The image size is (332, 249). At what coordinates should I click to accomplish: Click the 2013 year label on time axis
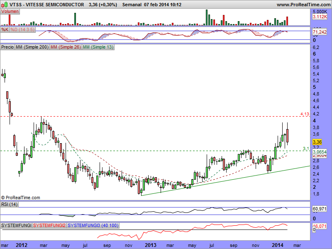tap(150, 245)
